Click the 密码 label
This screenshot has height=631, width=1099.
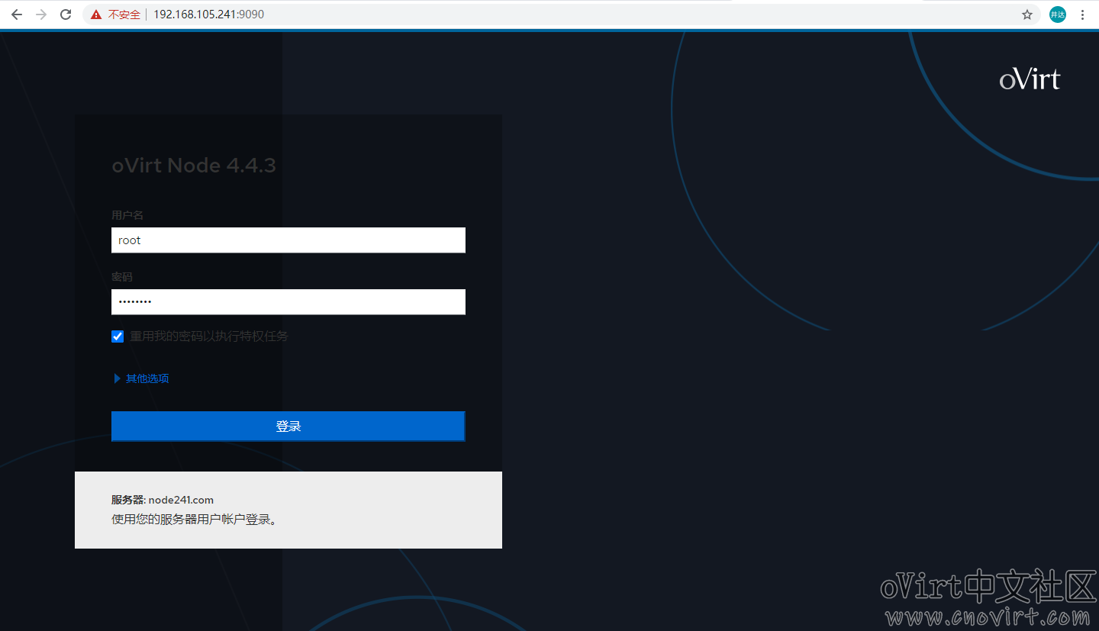[122, 277]
